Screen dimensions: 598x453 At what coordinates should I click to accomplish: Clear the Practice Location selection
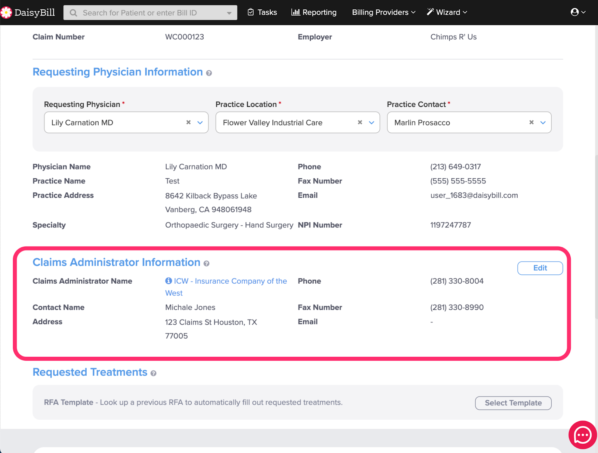tap(360, 122)
